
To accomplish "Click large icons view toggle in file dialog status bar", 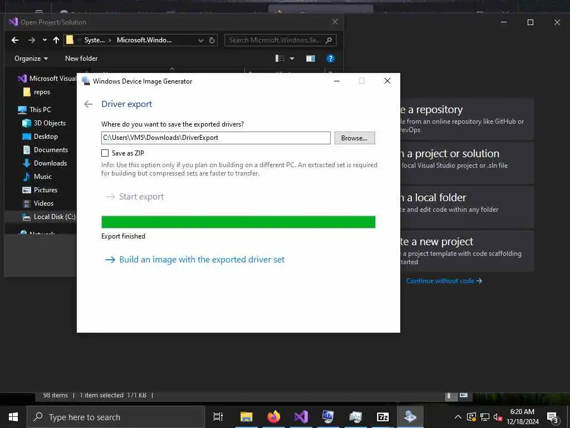I will pyautogui.click(x=464, y=395).
